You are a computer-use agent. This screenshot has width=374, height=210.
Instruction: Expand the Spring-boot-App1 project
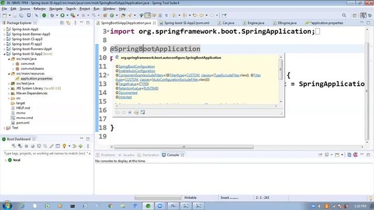[x=4, y=29]
